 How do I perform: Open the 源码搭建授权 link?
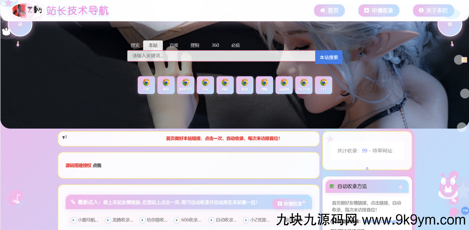[78, 166]
